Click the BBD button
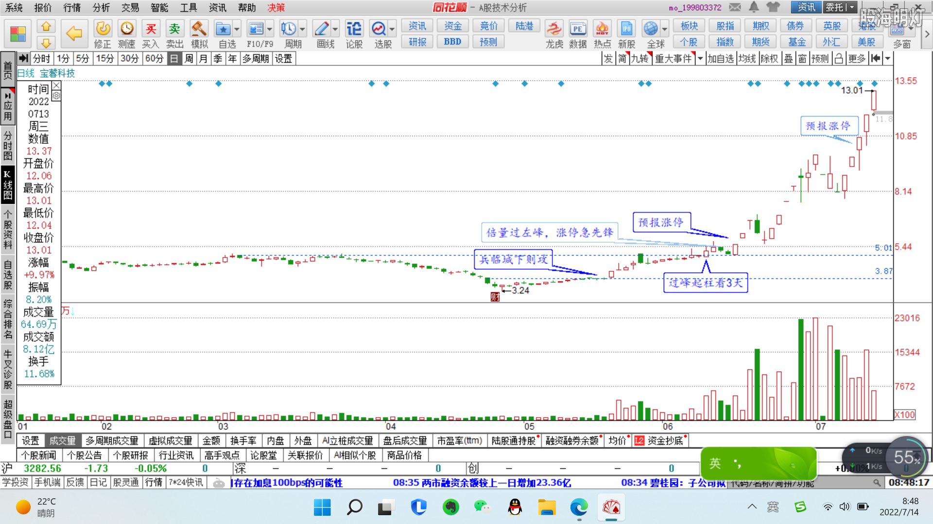The width and height of the screenshot is (933, 524). [452, 42]
